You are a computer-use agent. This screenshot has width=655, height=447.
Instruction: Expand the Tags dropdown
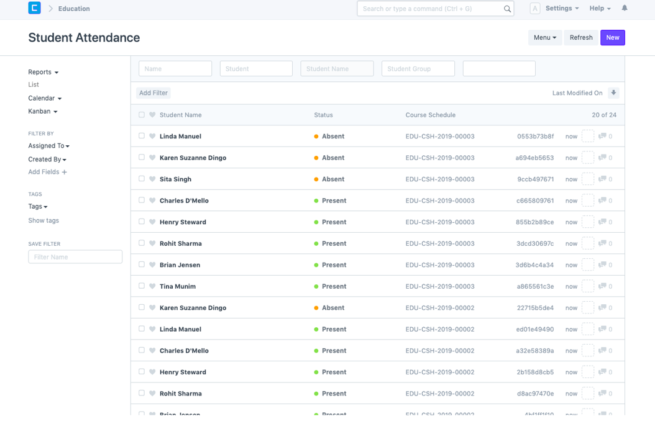[37, 207]
